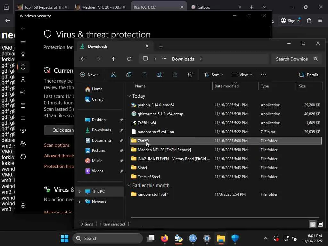Open App & browser control sidebar icon
The image size is (328, 246).
point(23,105)
